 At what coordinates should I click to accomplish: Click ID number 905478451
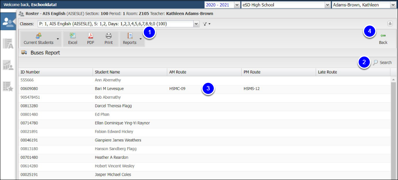pyautogui.click(x=30, y=97)
